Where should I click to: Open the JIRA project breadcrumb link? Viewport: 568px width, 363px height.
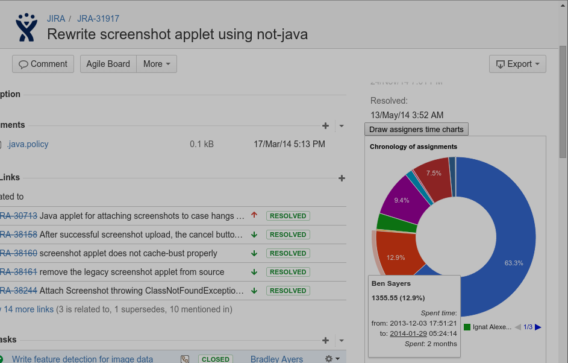coord(56,19)
